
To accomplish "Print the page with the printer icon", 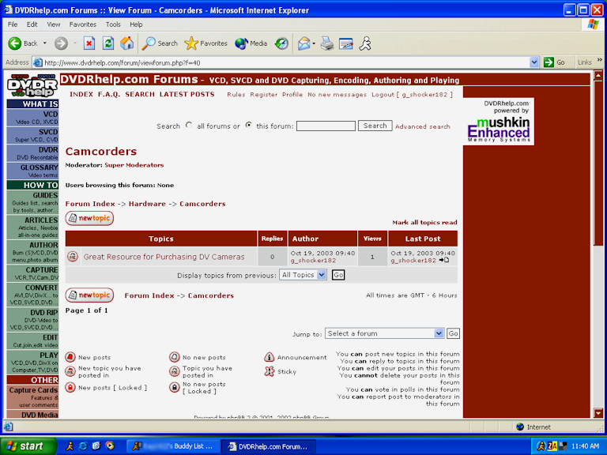I will tap(327, 43).
